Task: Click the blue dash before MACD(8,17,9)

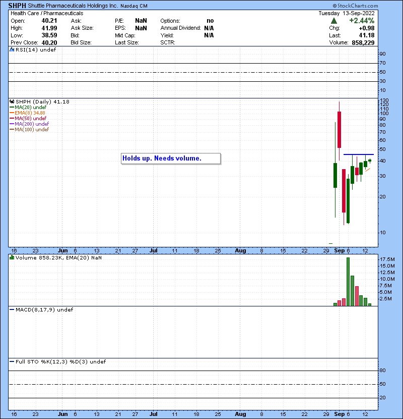Action: 12,310
